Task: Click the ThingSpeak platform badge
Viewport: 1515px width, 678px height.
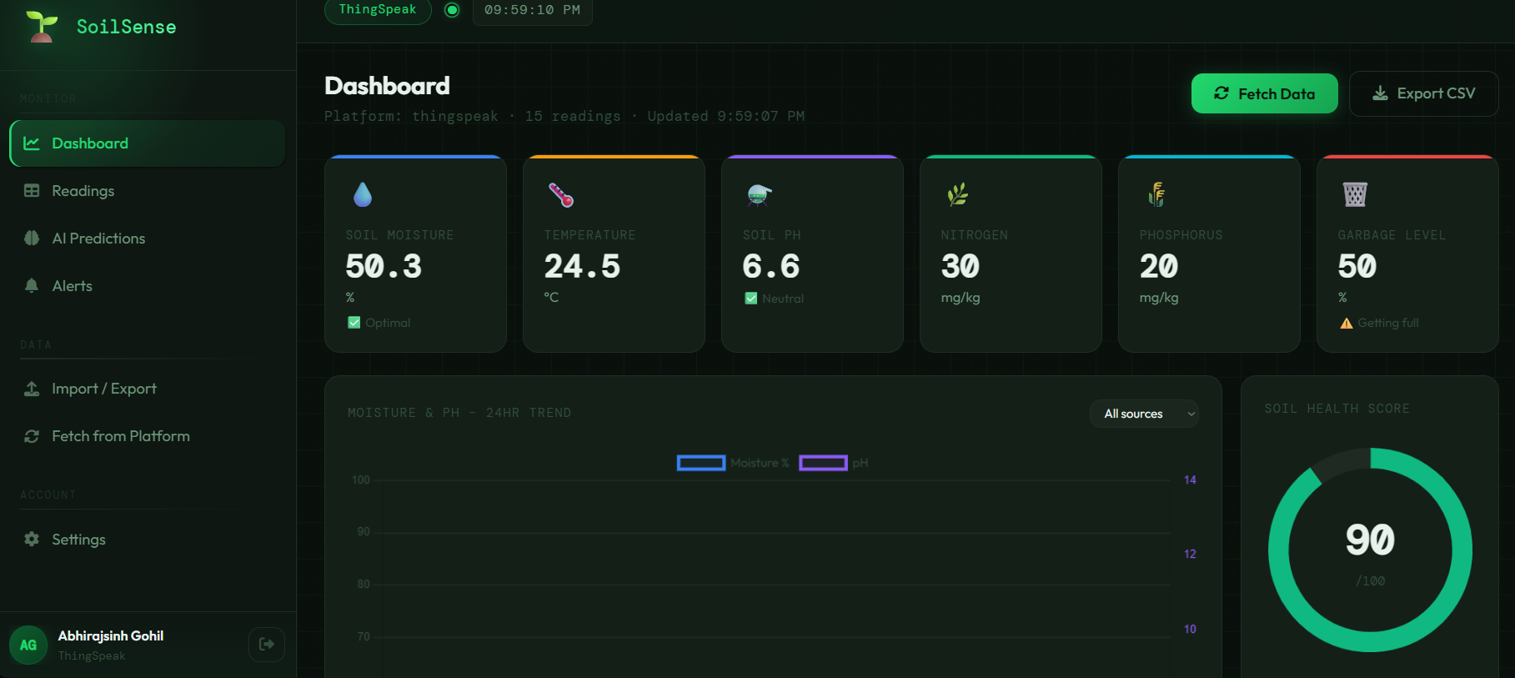Action: point(378,10)
